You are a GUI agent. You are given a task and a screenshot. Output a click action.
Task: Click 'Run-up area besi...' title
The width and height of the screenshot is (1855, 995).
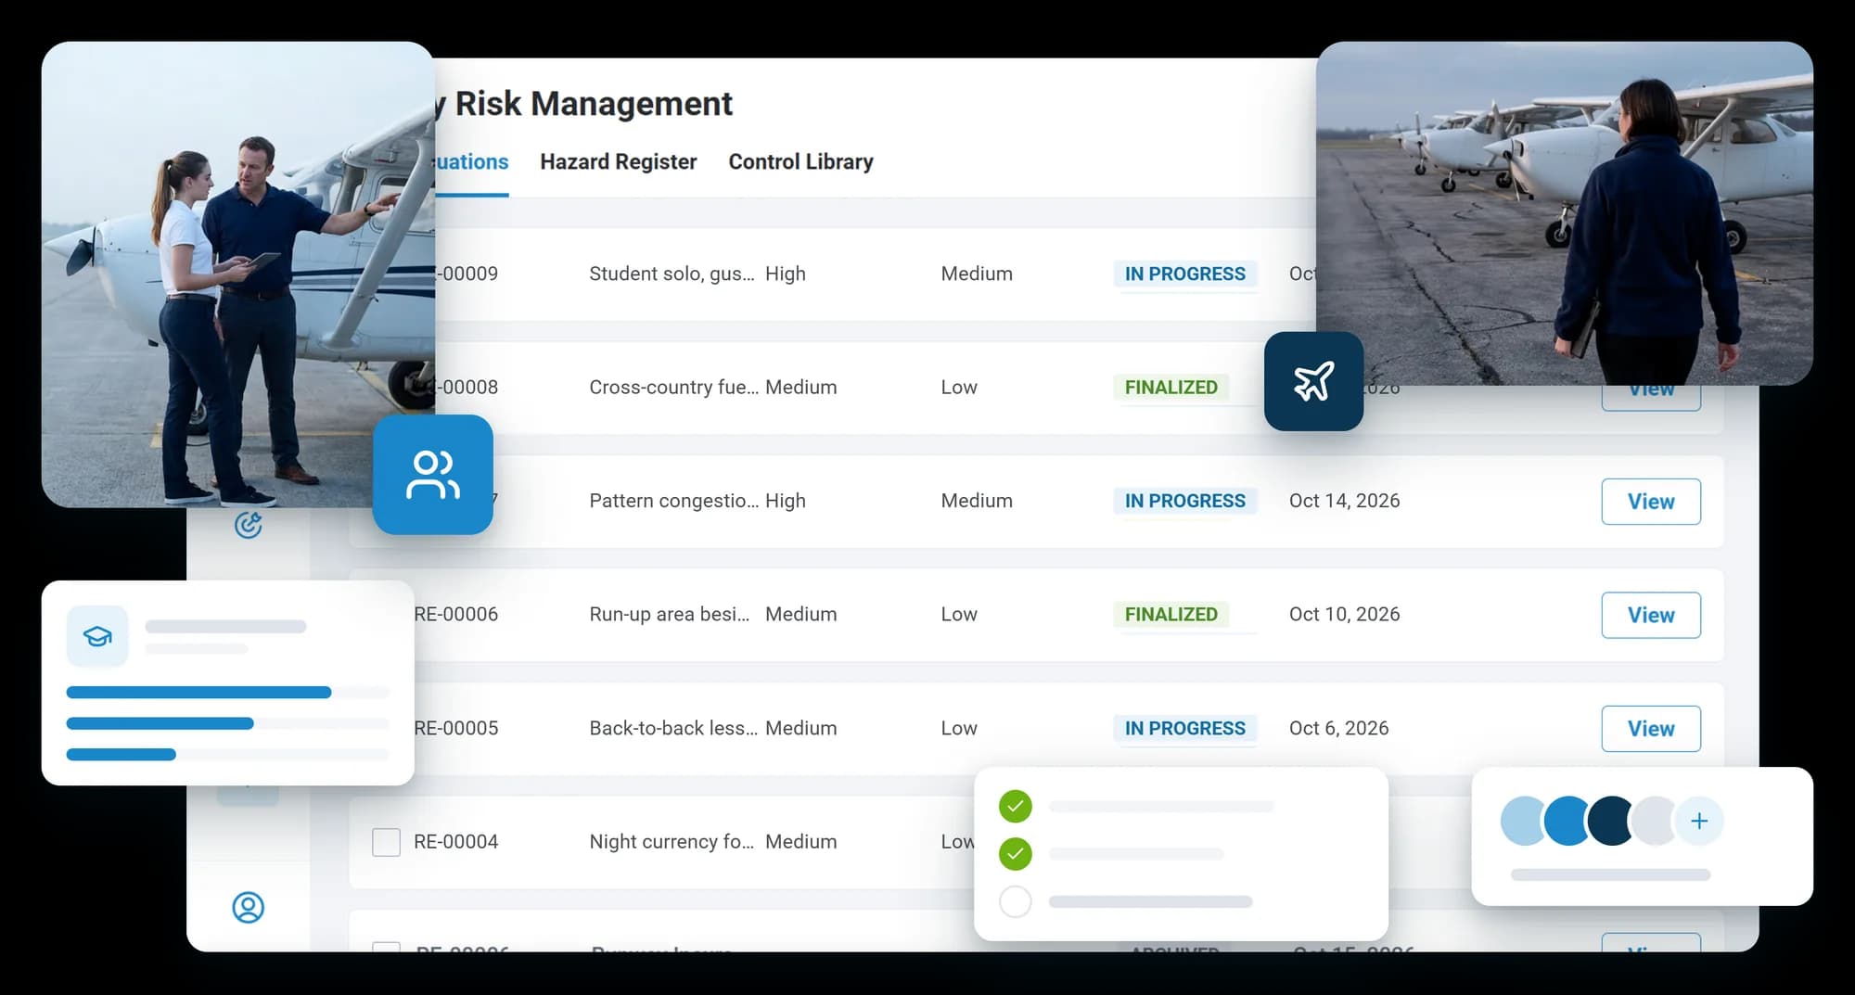coord(669,615)
